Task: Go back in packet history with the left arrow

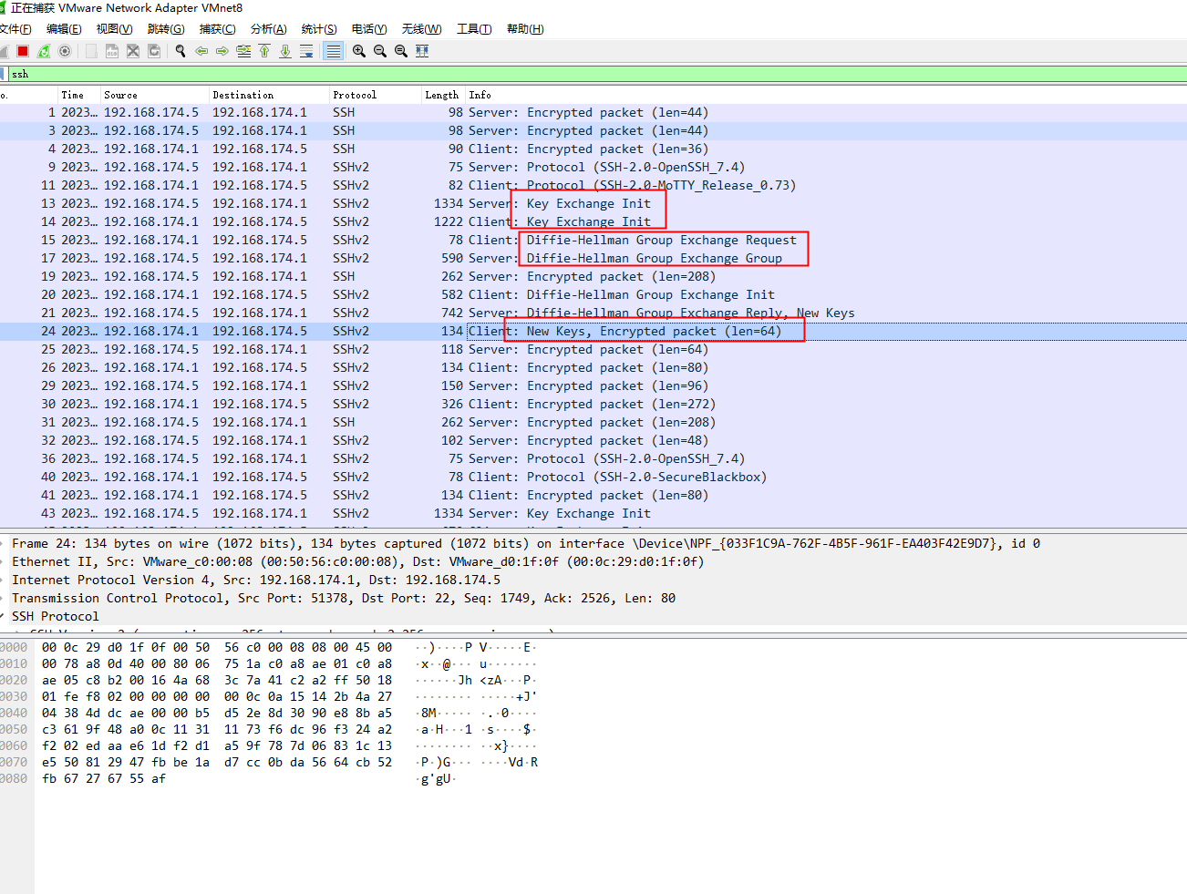Action: [201, 51]
